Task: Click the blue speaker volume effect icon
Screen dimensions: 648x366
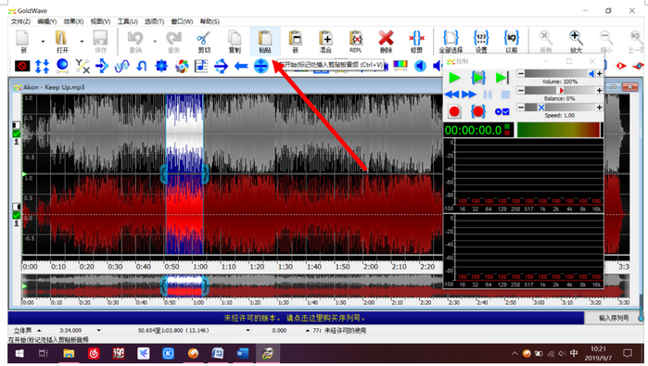Action: tap(420, 66)
